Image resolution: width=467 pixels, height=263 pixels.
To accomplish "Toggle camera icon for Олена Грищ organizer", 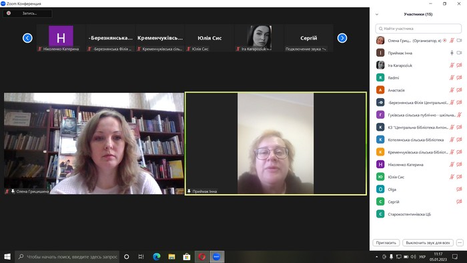I will pos(459,41).
